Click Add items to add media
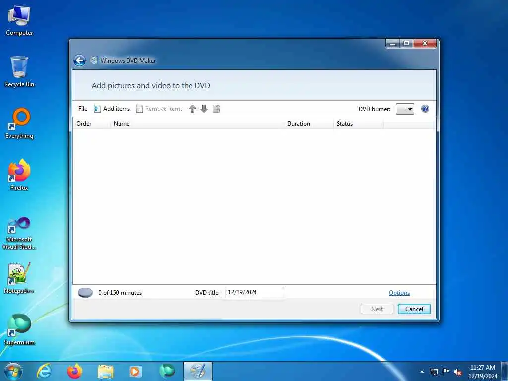508x381 pixels. [x=112, y=109]
